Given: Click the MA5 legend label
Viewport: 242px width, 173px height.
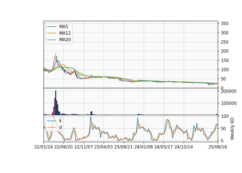Looking at the screenshot, I should click(x=64, y=27).
